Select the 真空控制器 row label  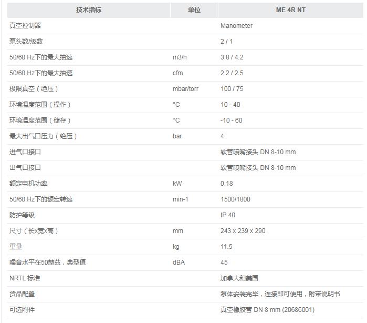pos(25,26)
